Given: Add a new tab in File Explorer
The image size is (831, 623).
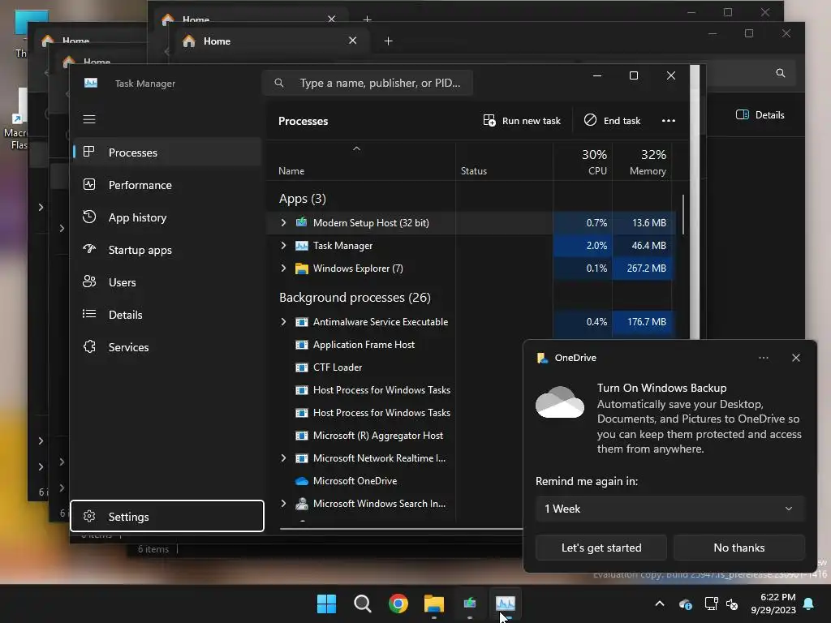Looking at the screenshot, I should (x=389, y=41).
